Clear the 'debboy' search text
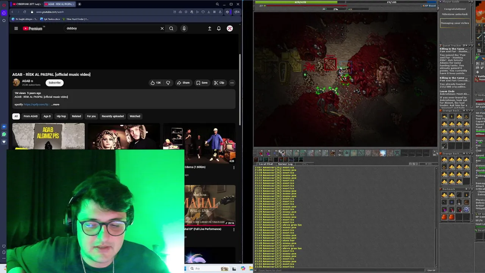 pos(162,28)
